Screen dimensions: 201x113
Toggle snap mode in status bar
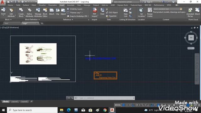pyautogui.click(x=127, y=105)
